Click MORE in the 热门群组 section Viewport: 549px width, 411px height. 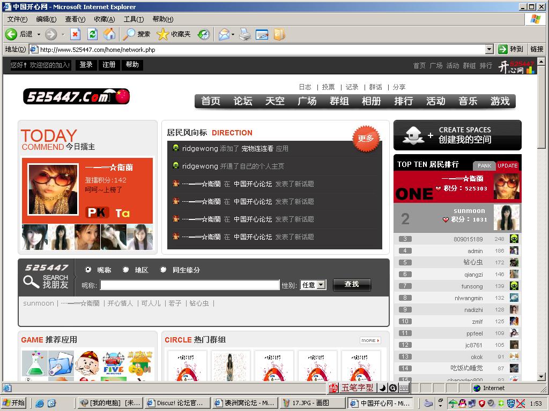pos(370,340)
